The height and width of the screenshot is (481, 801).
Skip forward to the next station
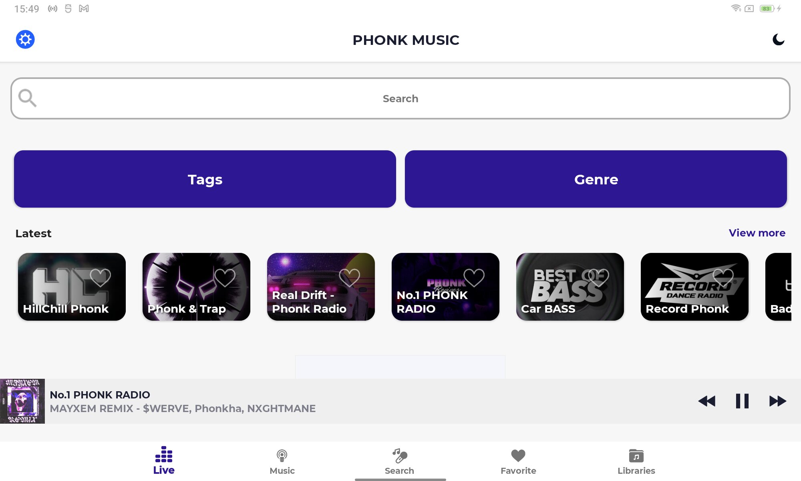pyautogui.click(x=777, y=401)
